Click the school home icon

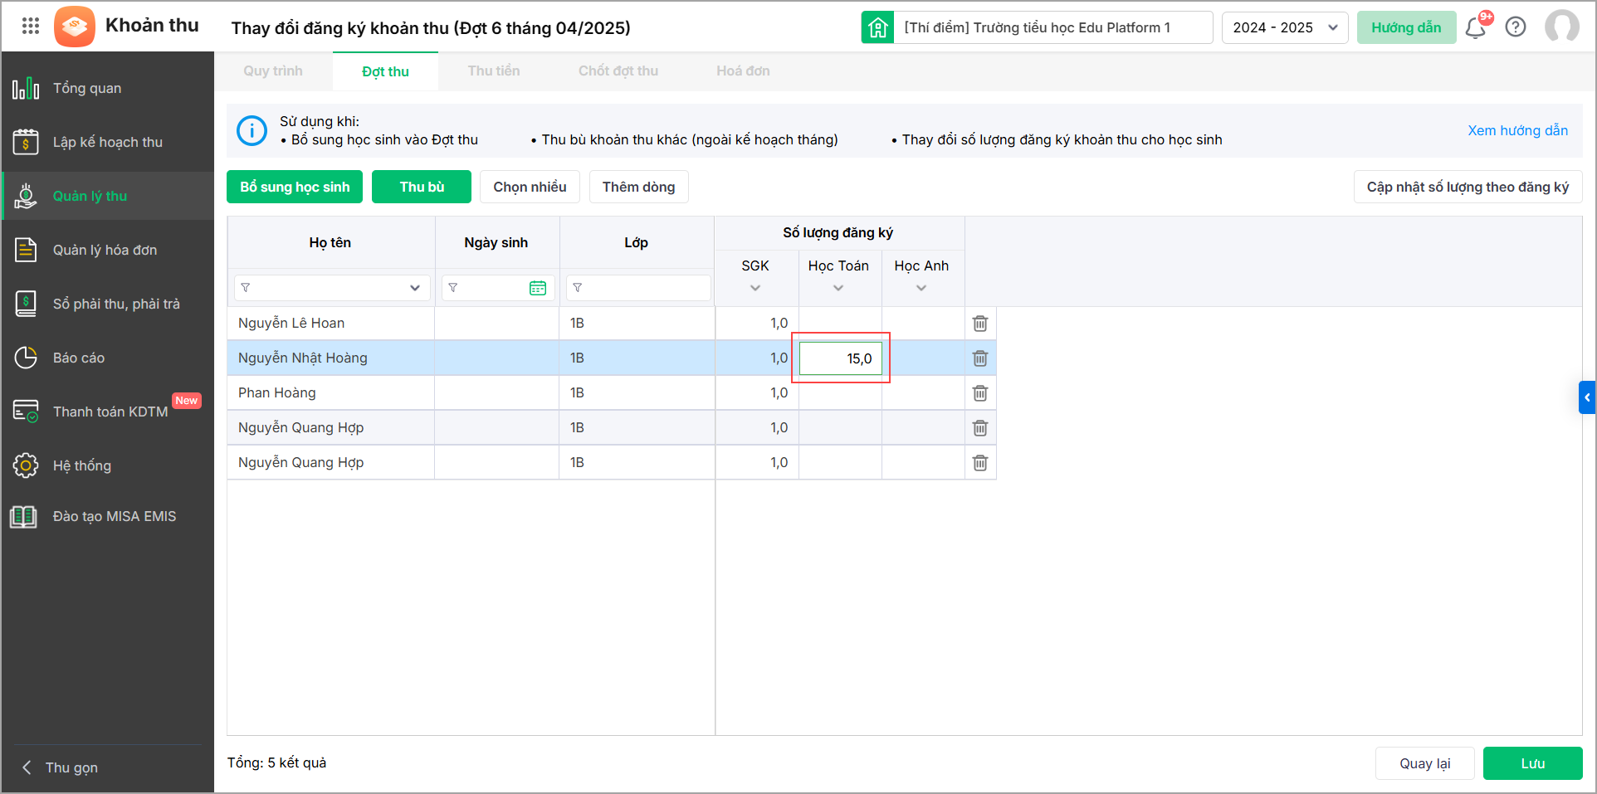(877, 27)
